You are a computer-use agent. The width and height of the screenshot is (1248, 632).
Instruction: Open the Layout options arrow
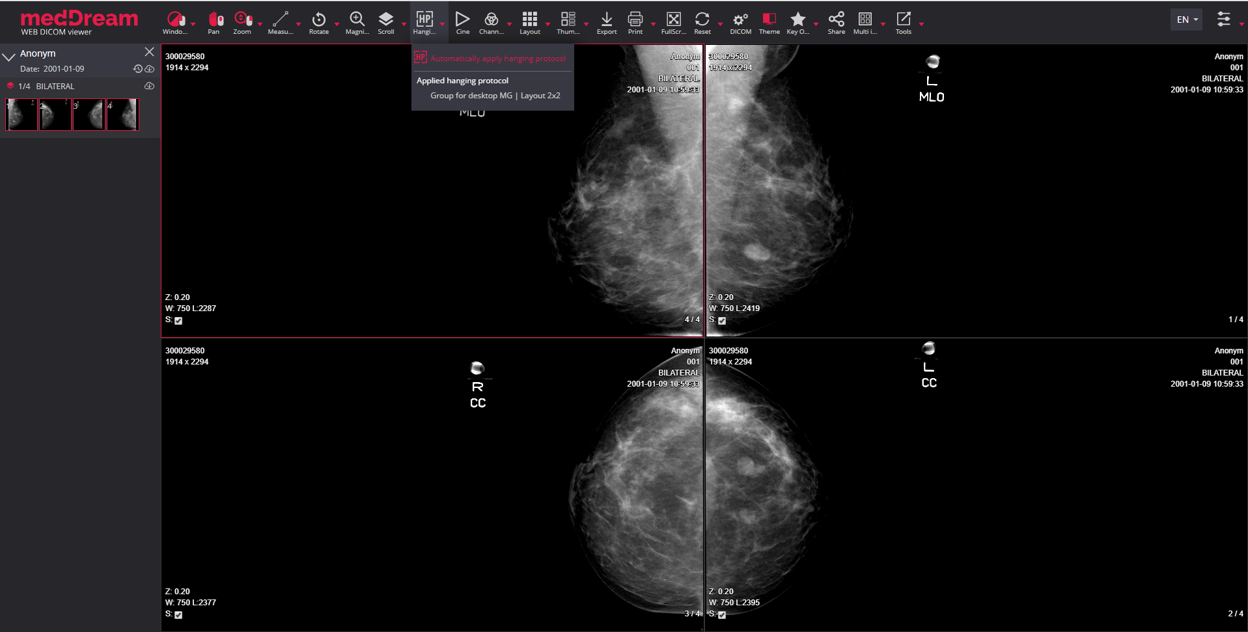coord(548,24)
